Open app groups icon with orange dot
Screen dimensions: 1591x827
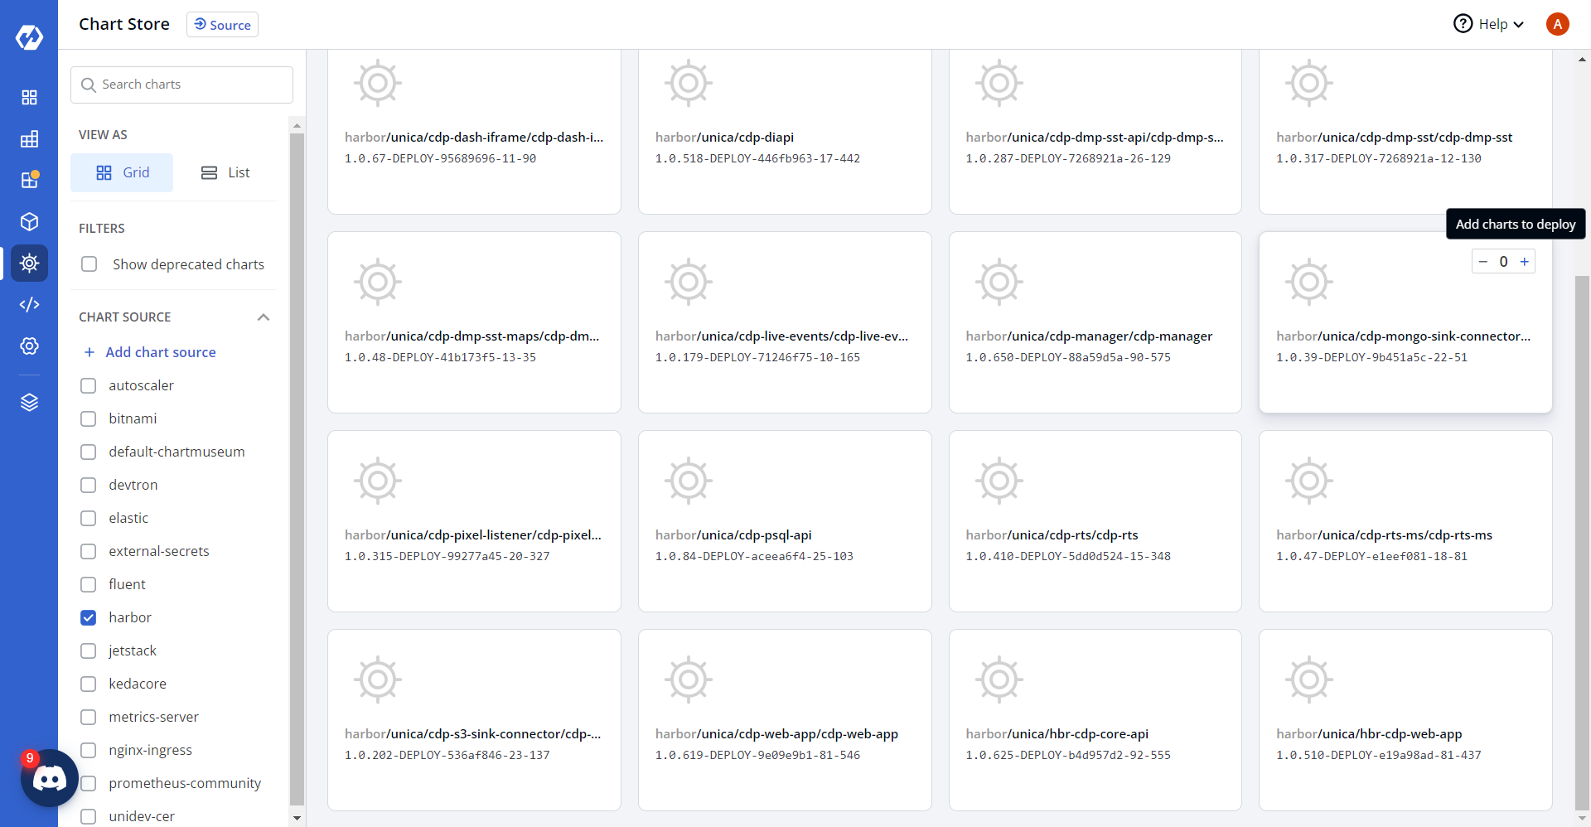(29, 180)
